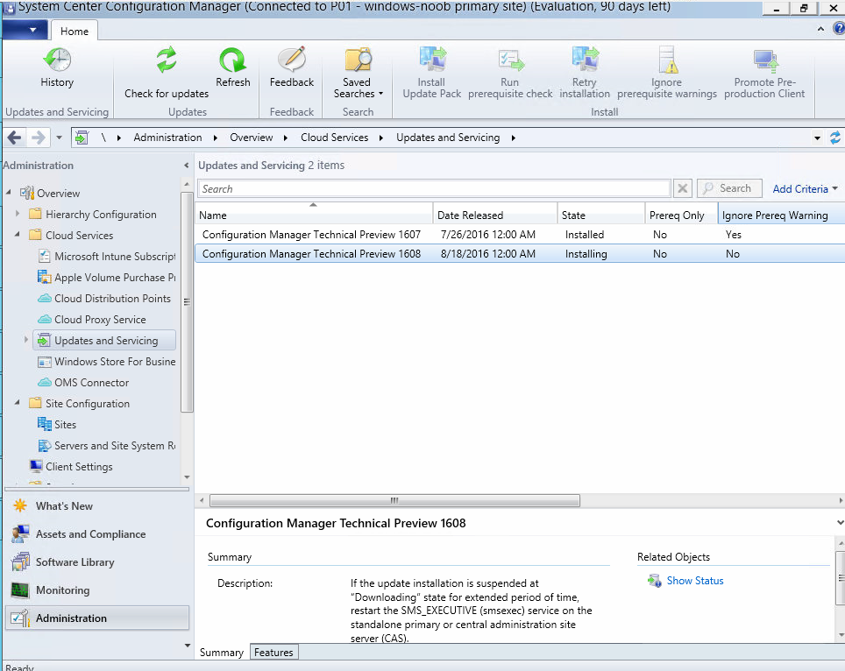Open Add Criteria dropdown

[x=806, y=189]
